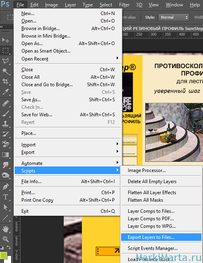Choose Open as Smart Object...

(68, 51)
